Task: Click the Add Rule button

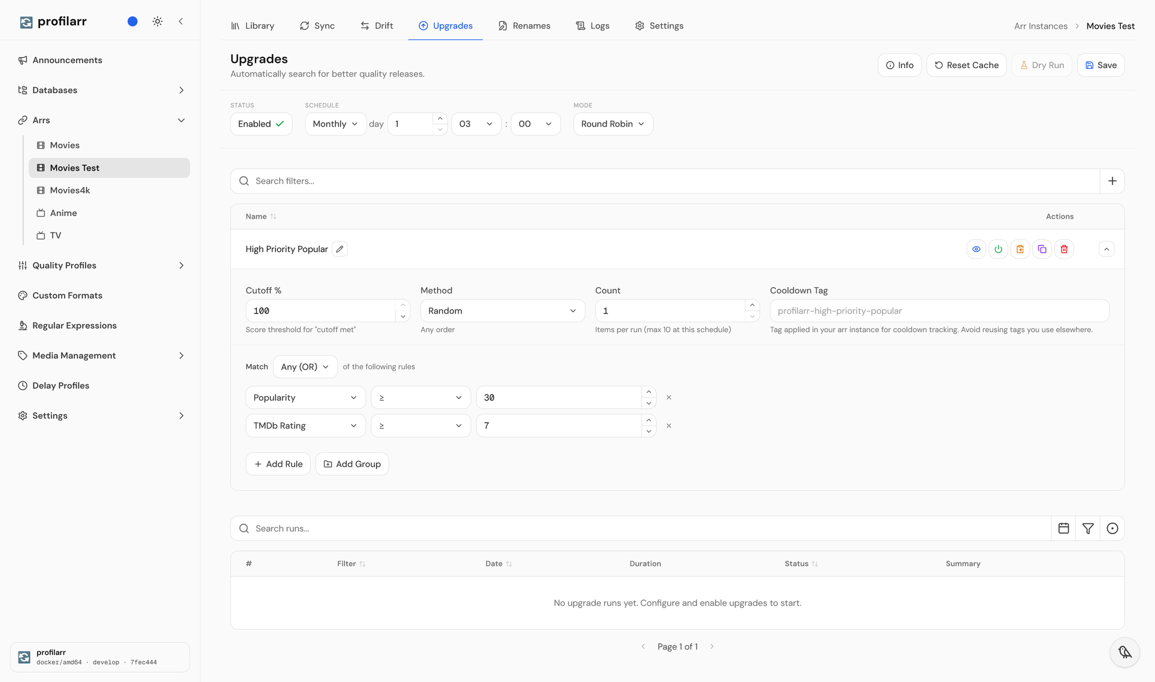Action: [278, 464]
